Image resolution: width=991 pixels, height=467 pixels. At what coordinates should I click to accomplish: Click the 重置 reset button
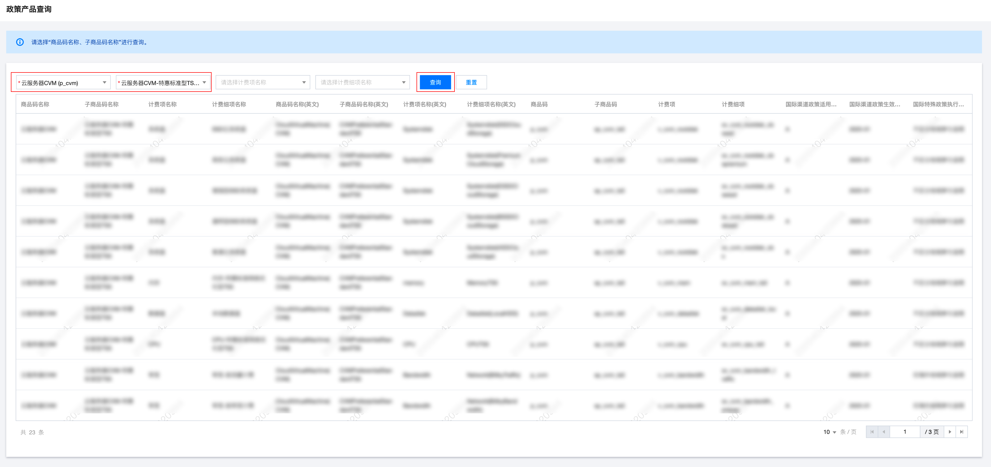click(x=471, y=82)
